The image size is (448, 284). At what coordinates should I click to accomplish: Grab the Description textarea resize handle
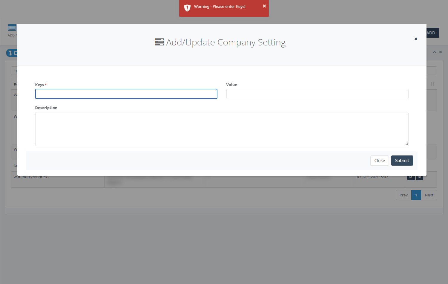click(406, 144)
